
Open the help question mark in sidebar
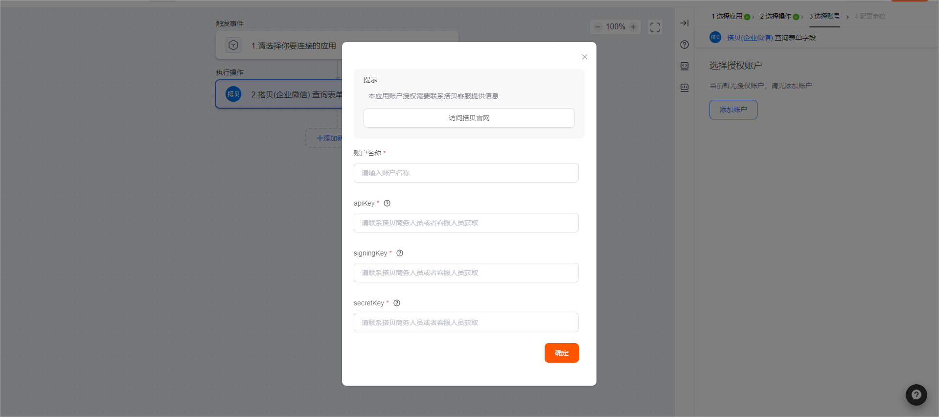[x=685, y=45]
